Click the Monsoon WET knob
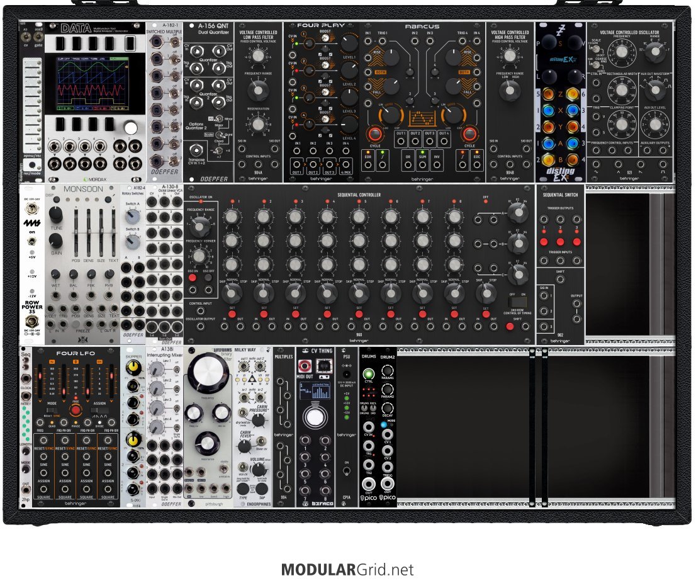 pyautogui.click(x=55, y=275)
